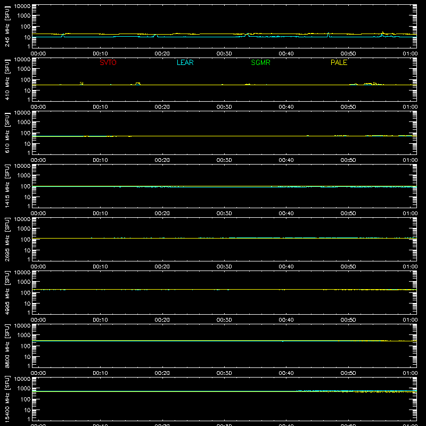Select the 610 MHz [SFU] axis title
The width and height of the screenshot is (426, 426).
click(x=7, y=133)
